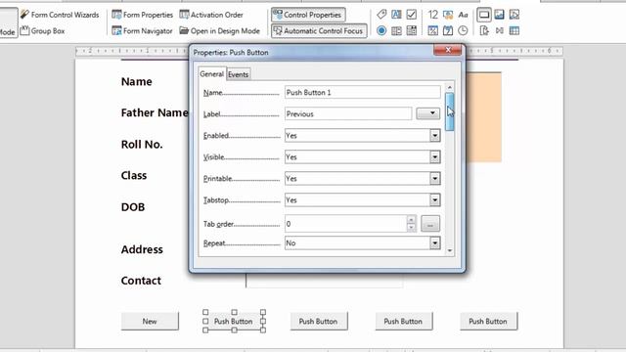Select the Check Box control icon

click(x=411, y=15)
